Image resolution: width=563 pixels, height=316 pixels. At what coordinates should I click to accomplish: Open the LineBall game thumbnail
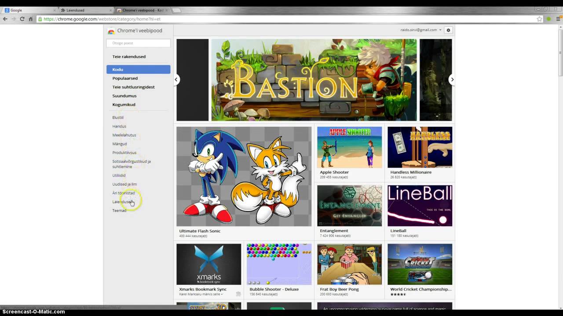pyautogui.click(x=420, y=205)
